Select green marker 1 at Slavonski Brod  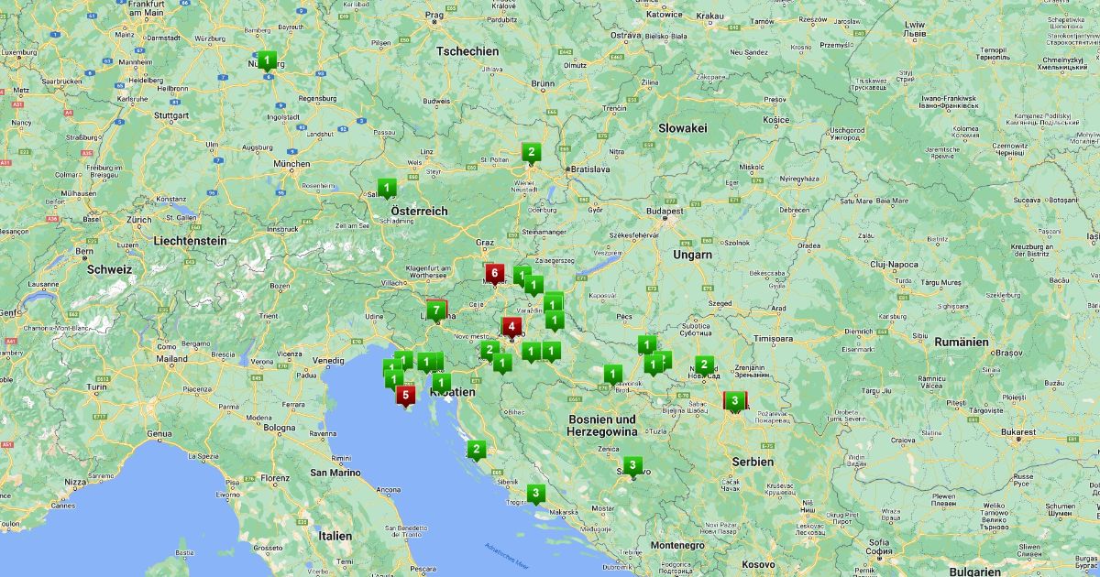click(613, 373)
